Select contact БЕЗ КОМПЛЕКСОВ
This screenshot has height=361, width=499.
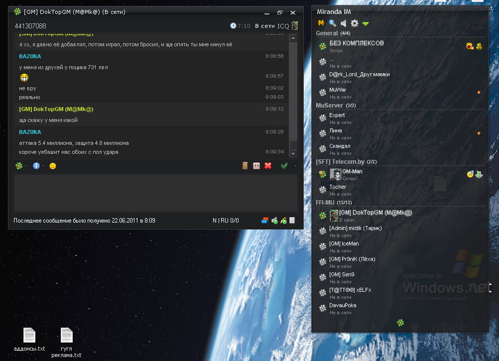400,46
